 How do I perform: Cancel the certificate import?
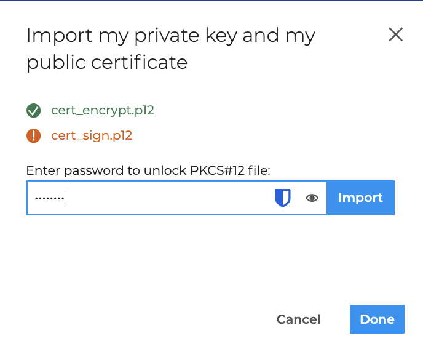(298, 319)
